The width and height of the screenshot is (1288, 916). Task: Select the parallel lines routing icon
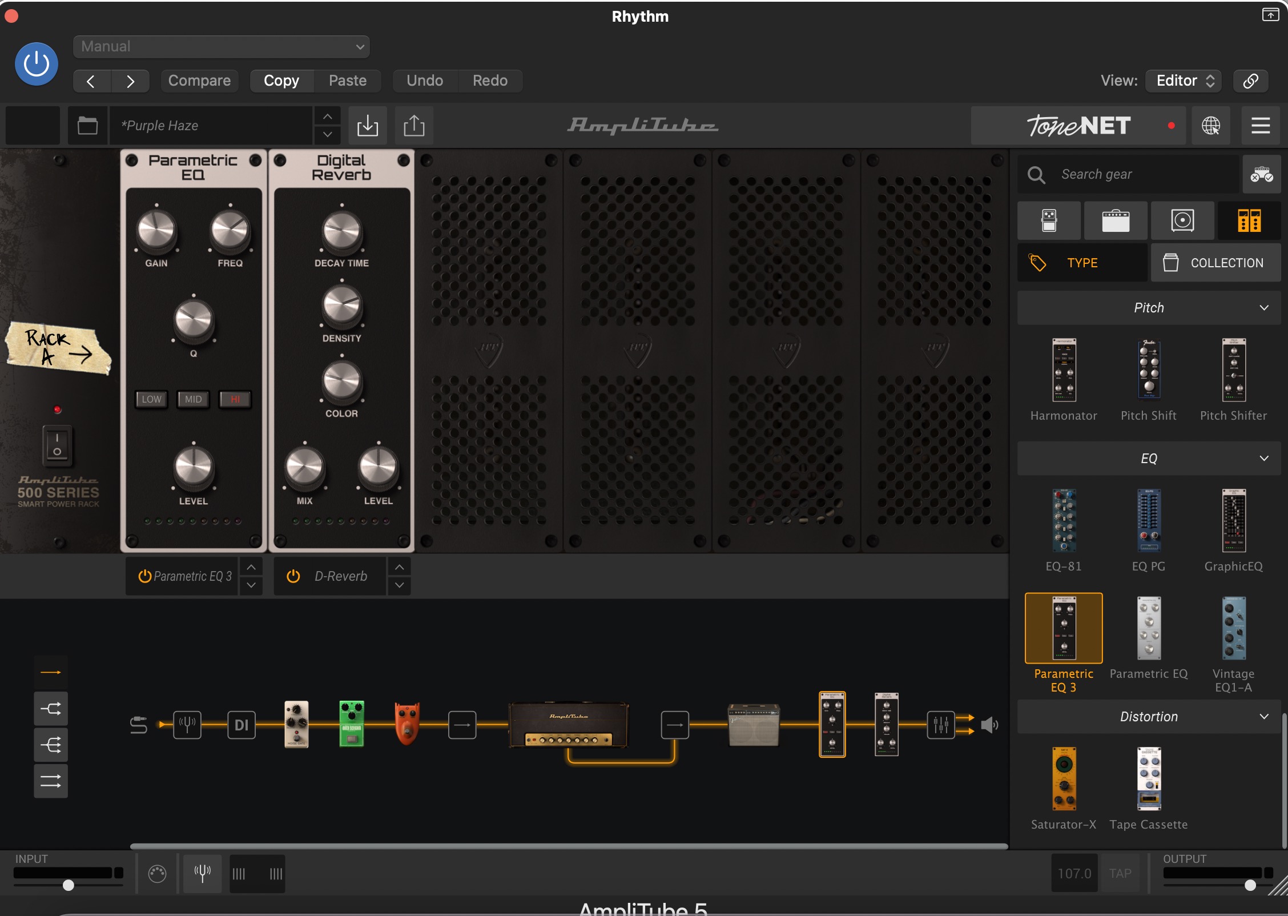pyautogui.click(x=51, y=781)
